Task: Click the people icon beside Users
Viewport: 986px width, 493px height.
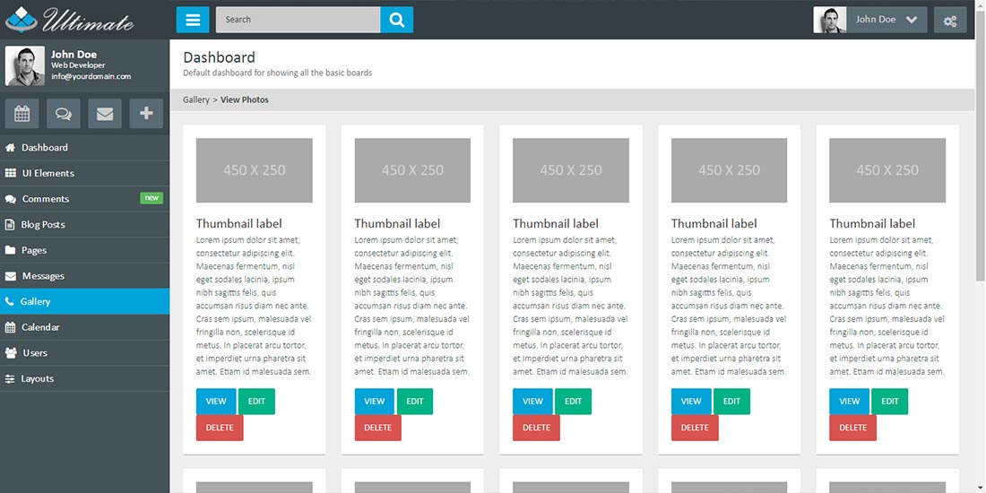Action: 11,353
